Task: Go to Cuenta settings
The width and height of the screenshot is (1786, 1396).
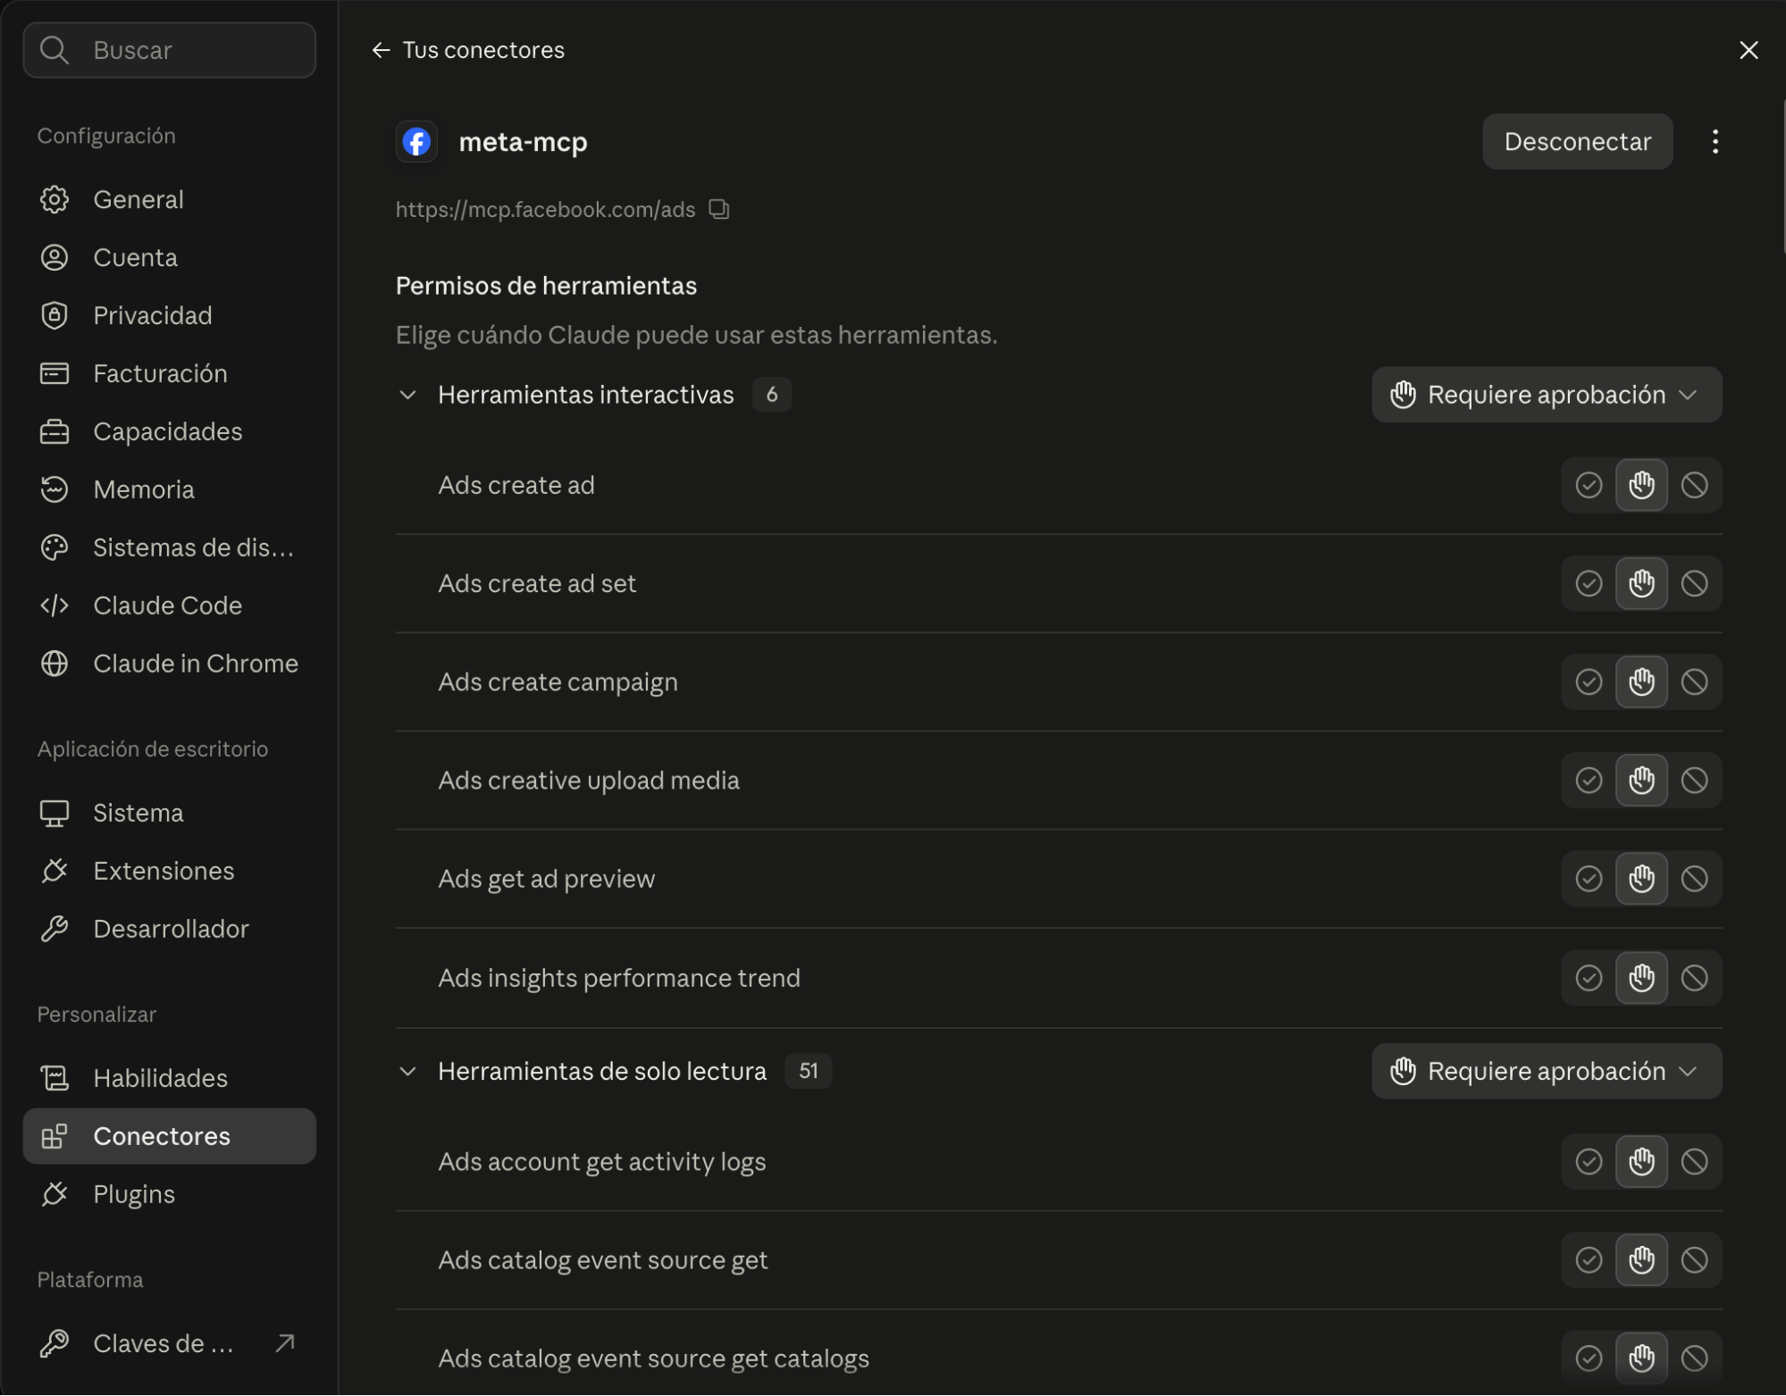Action: (169, 257)
